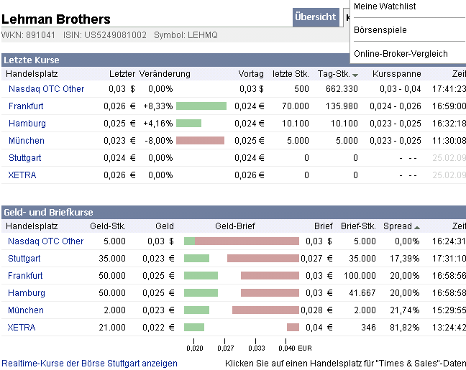Open the Übersicht tab

click(x=315, y=17)
